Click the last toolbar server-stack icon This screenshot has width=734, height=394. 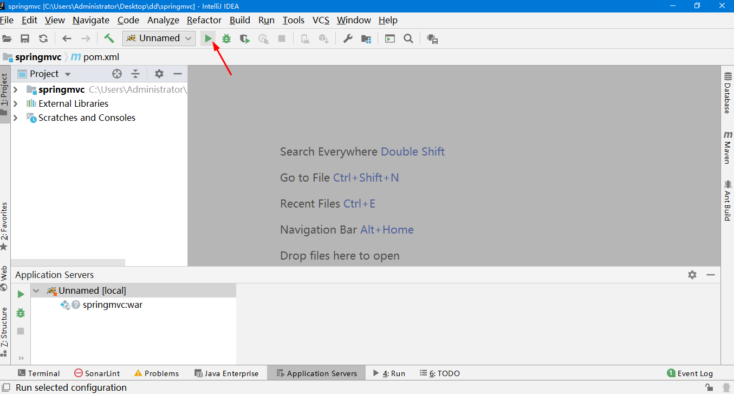click(x=432, y=38)
